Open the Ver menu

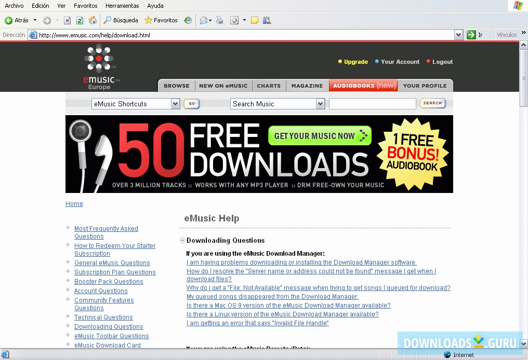(x=61, y=6)
